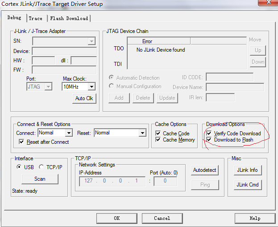Viewport: 278px width, 227px height.
Task: Click the Autodetect button
Action: [205, 170]
